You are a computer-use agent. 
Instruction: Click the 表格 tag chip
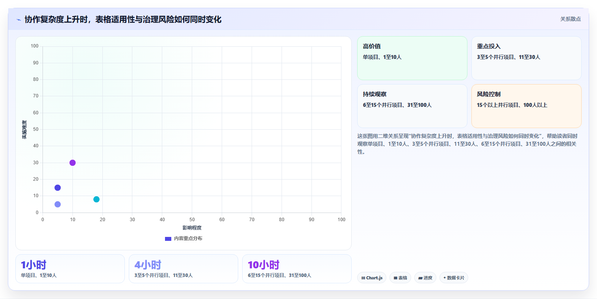pyautogui.click(x=400, y=278)
